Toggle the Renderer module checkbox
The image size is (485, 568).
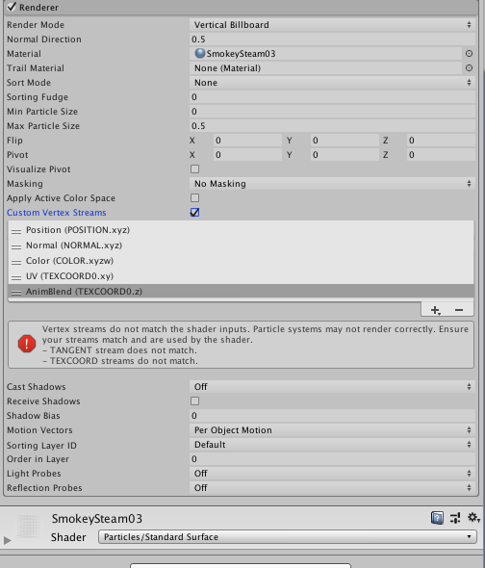pos(12,7)
